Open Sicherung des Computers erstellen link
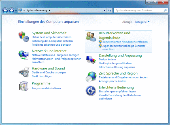The width and height of the screenshot is (170, 125). pos(52,41)
